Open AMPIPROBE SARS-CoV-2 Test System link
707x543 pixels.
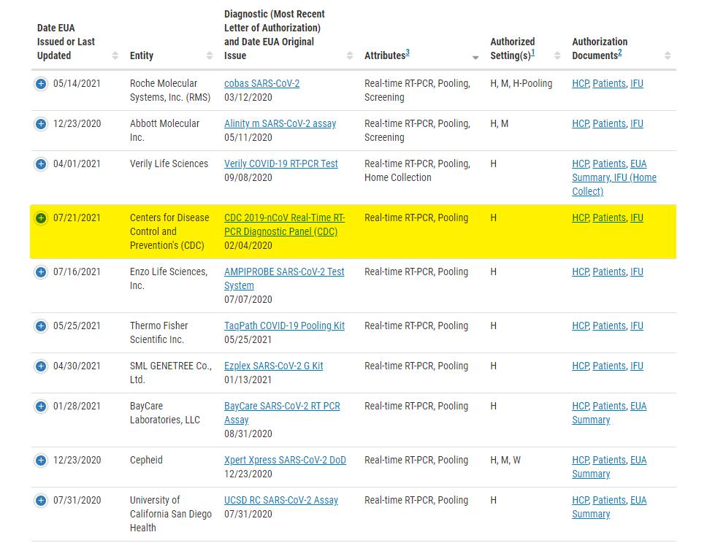tap(284, 279)
